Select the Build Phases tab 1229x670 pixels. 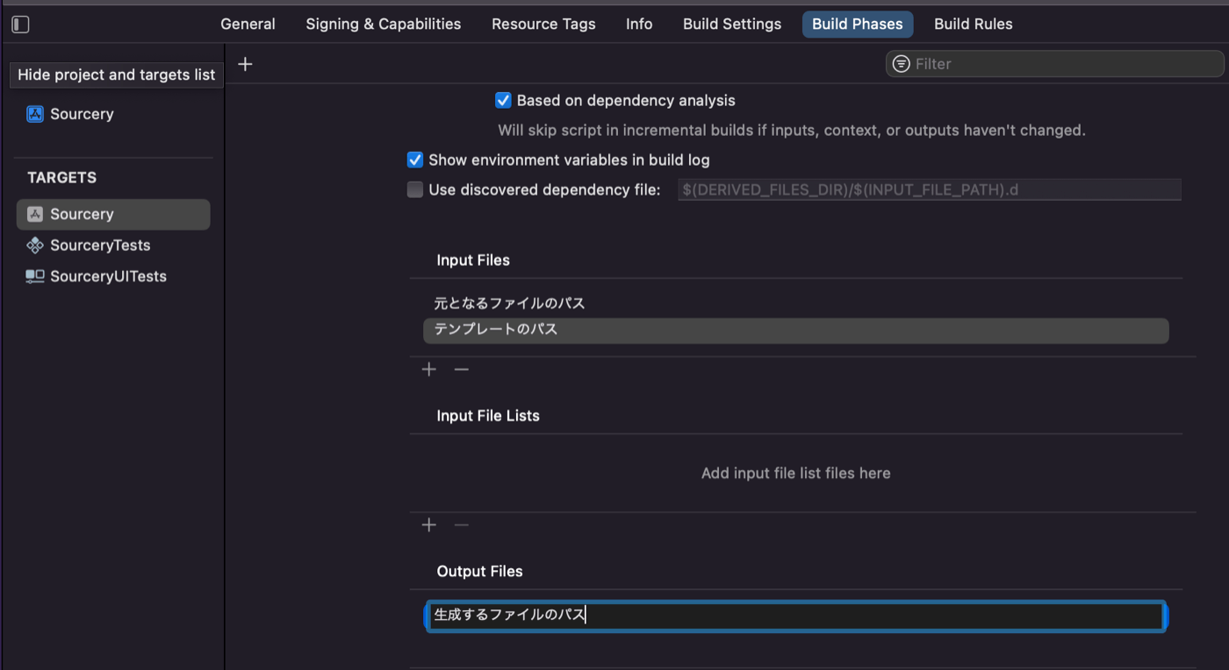(858, 25)
